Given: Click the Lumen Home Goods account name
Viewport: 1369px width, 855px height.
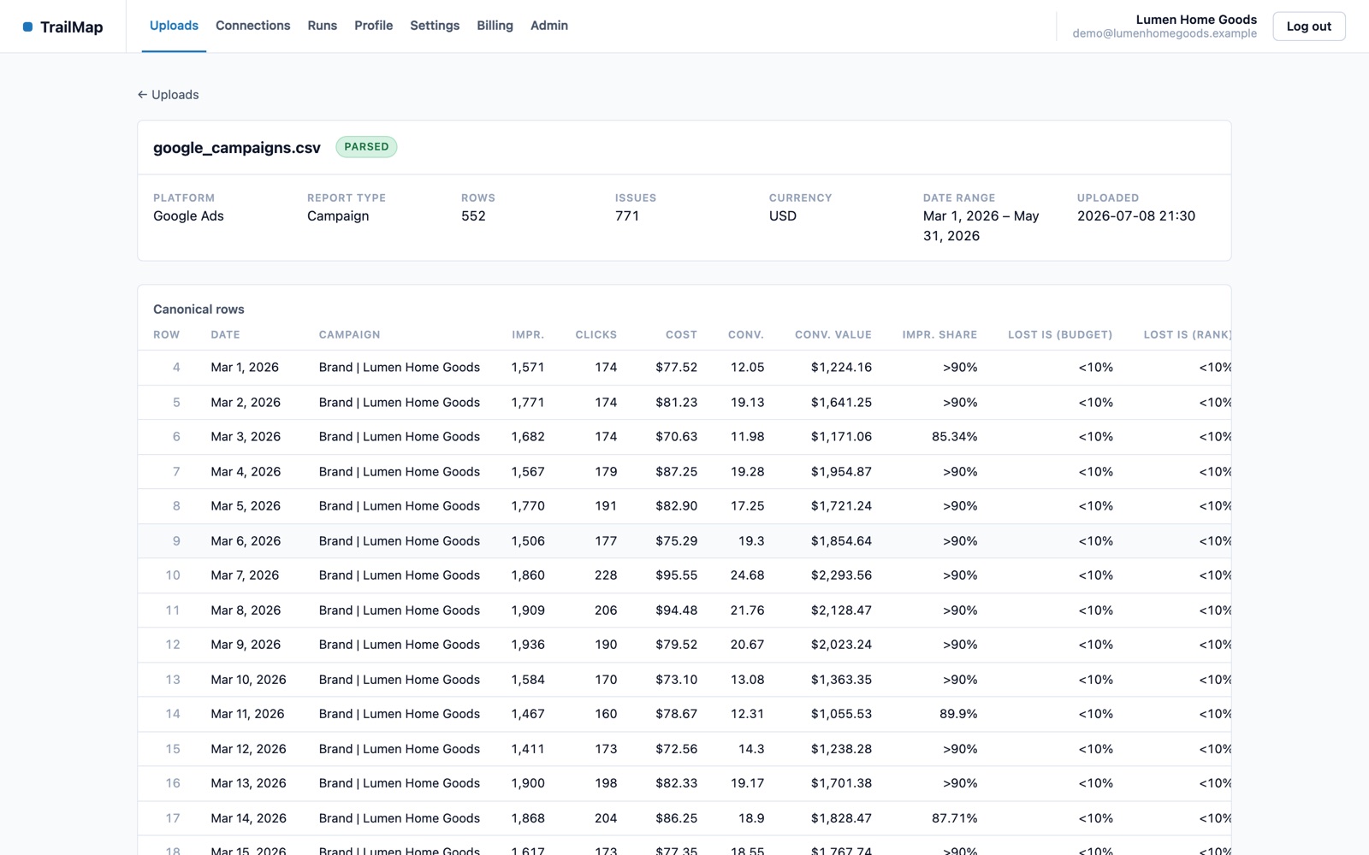Looking at the screenshot, I should (1196, 19).
